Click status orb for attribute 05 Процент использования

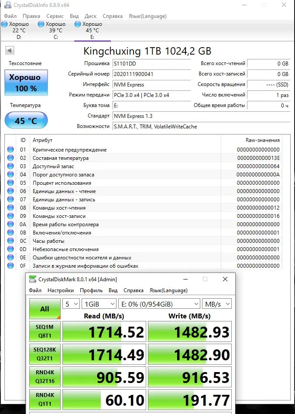coord(10,183)
